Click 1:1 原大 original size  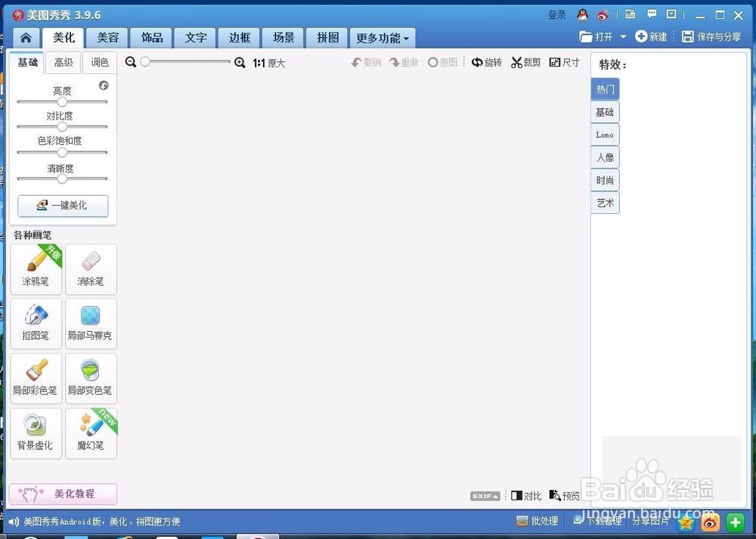pyautogui.click(x=269, y=64)
